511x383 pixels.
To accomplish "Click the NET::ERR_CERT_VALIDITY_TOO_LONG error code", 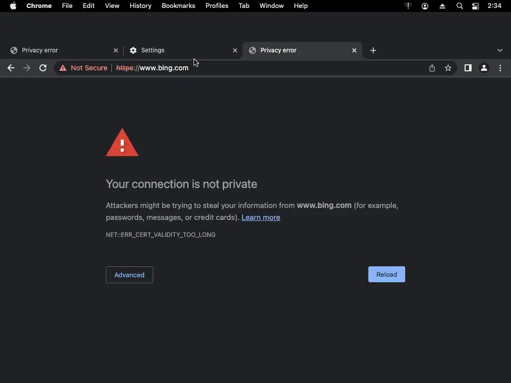I will [x=161, y=235].
